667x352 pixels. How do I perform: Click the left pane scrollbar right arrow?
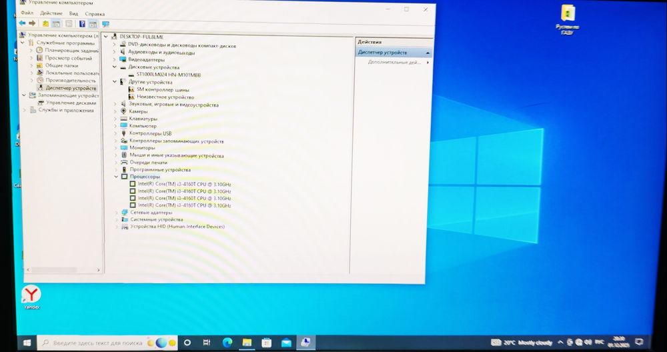tap(98, 270)
